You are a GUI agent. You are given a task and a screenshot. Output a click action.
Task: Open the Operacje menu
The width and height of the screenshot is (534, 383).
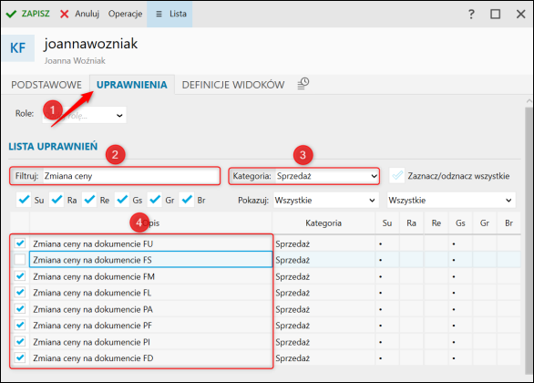click(x=125, y=14)
